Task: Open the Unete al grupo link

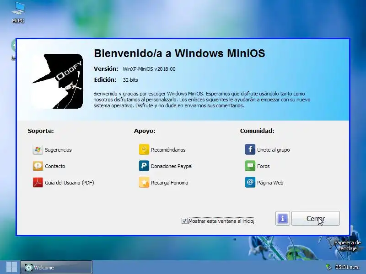Action: [273, 150]
